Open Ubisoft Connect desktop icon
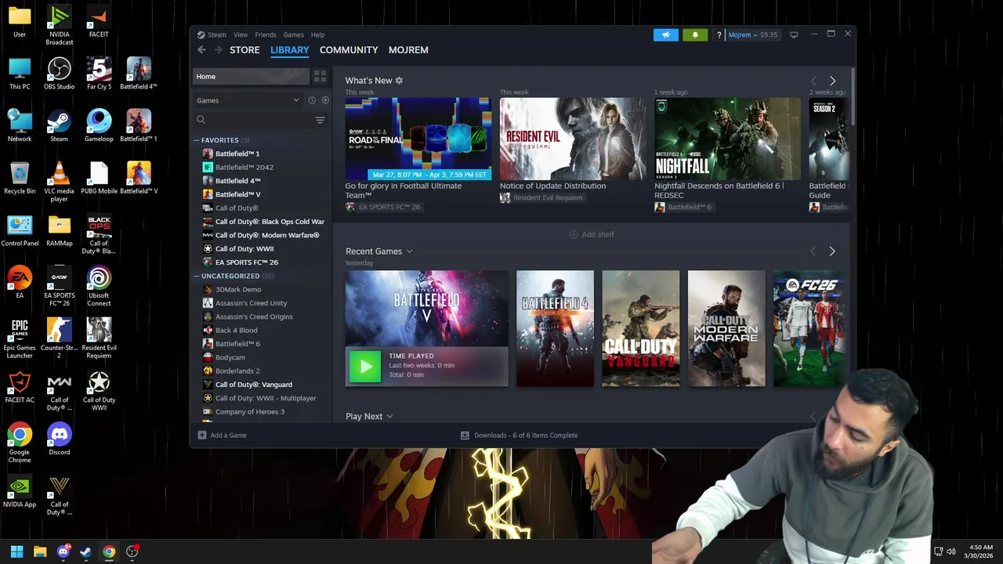This screenshot has height=564, width=1003. point(99,287)
